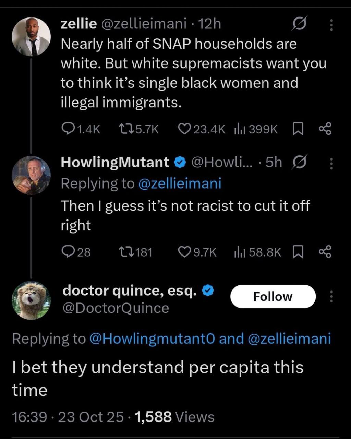
Task: Like HowlingMutant's tweet with 9.7K likes
Action: coord(184,252)
